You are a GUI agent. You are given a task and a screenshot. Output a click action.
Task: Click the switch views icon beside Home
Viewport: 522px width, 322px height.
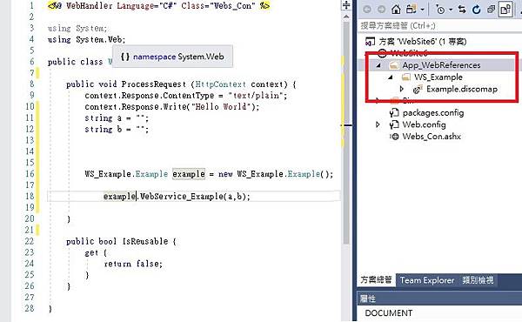(412, 10)
